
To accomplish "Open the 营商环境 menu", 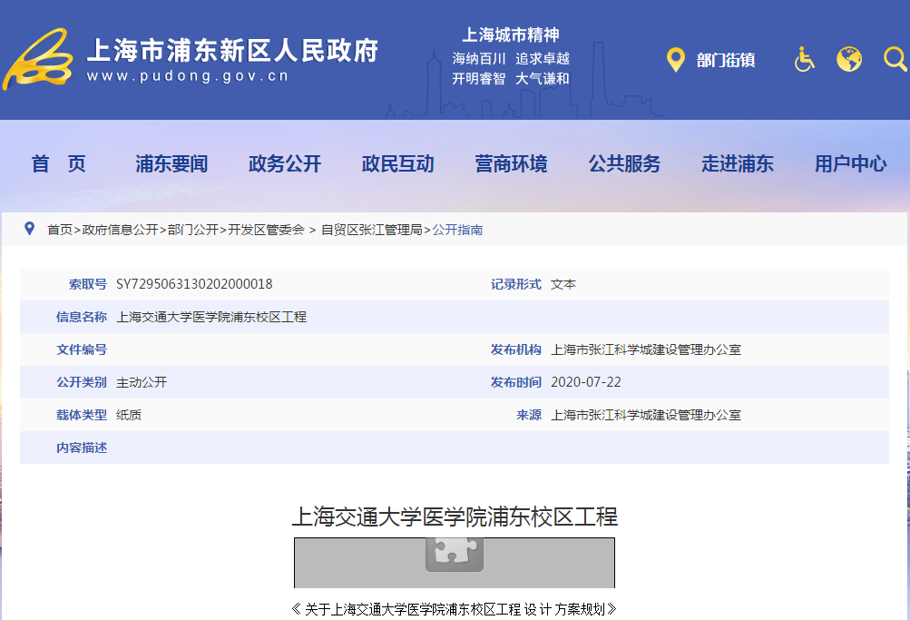I will click(x=512, y=163).
